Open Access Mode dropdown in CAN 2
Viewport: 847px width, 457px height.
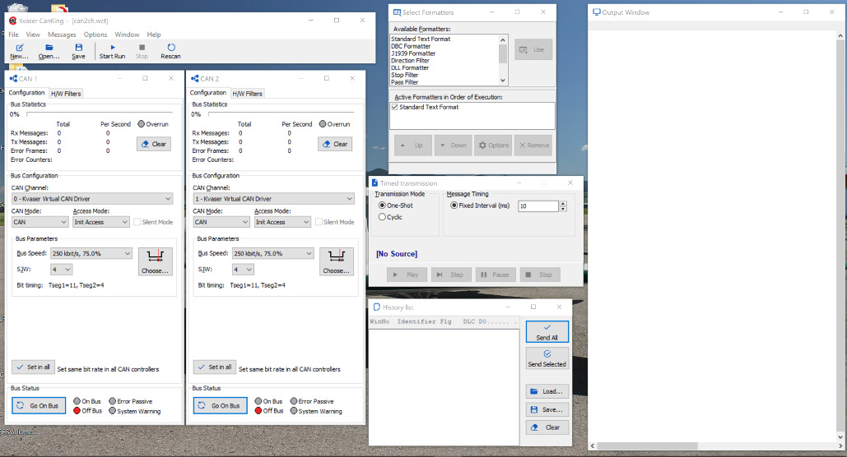(282, 222)
